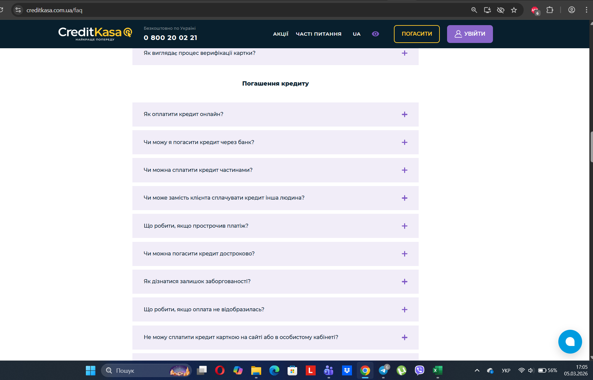Open Task View on the taskbar
This screenshot has width=593, height=380.
202,370
